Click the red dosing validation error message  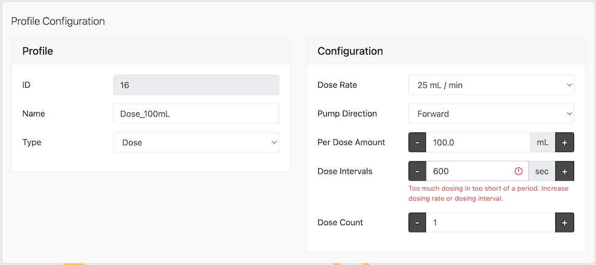click(x=488, y=193)
